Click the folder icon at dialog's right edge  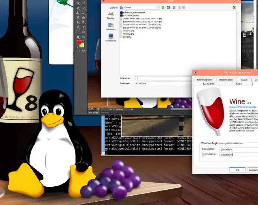pyautogui.click(x=234, y=7)
